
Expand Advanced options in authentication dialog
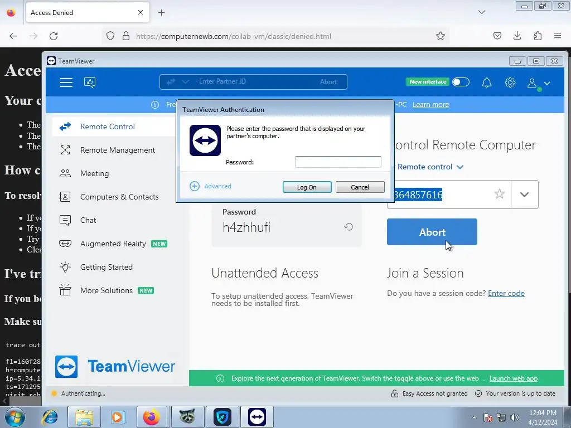(x=210, y=186)
